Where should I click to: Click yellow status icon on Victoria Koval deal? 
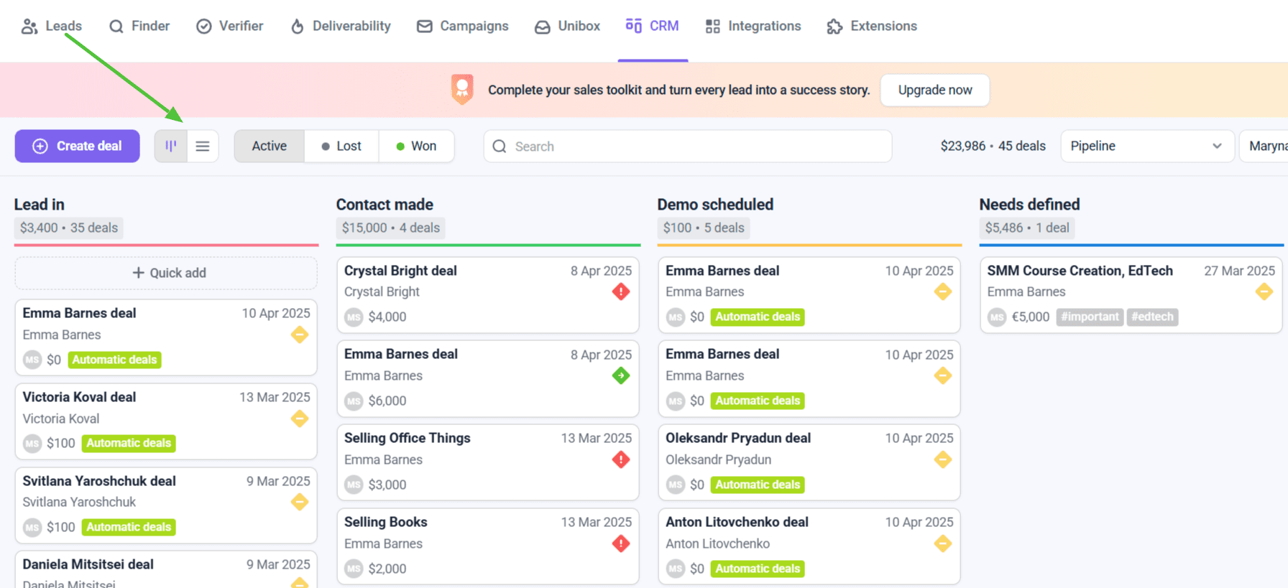pos(300,419)
